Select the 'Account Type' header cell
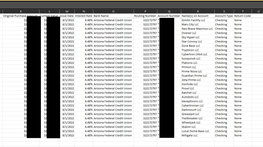The height and width of the screenshot is (147, 263). pos(224,16)
